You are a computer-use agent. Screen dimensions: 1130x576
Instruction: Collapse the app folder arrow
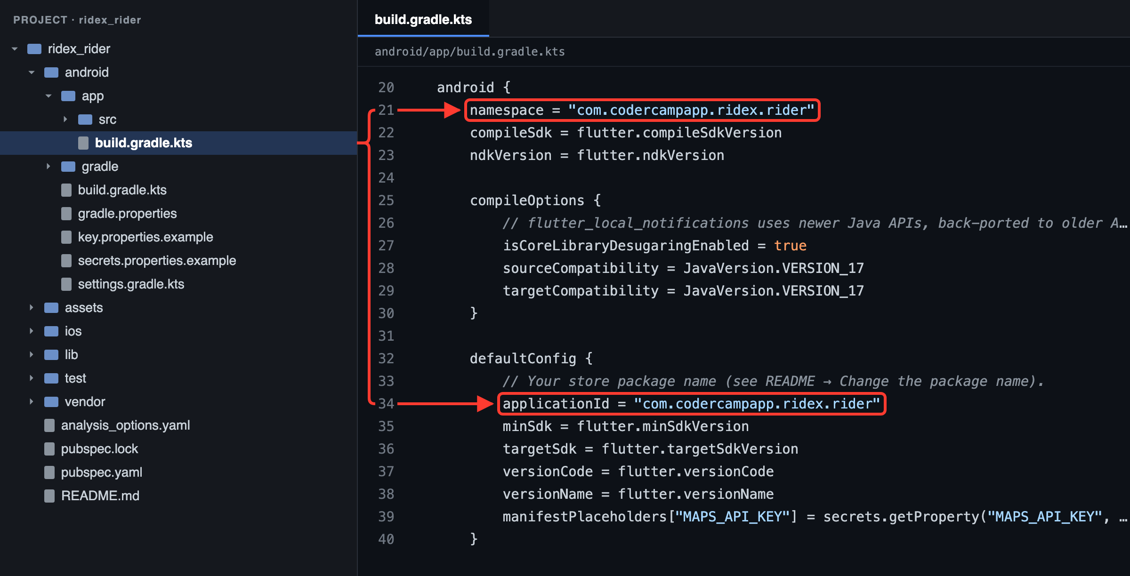48,96
